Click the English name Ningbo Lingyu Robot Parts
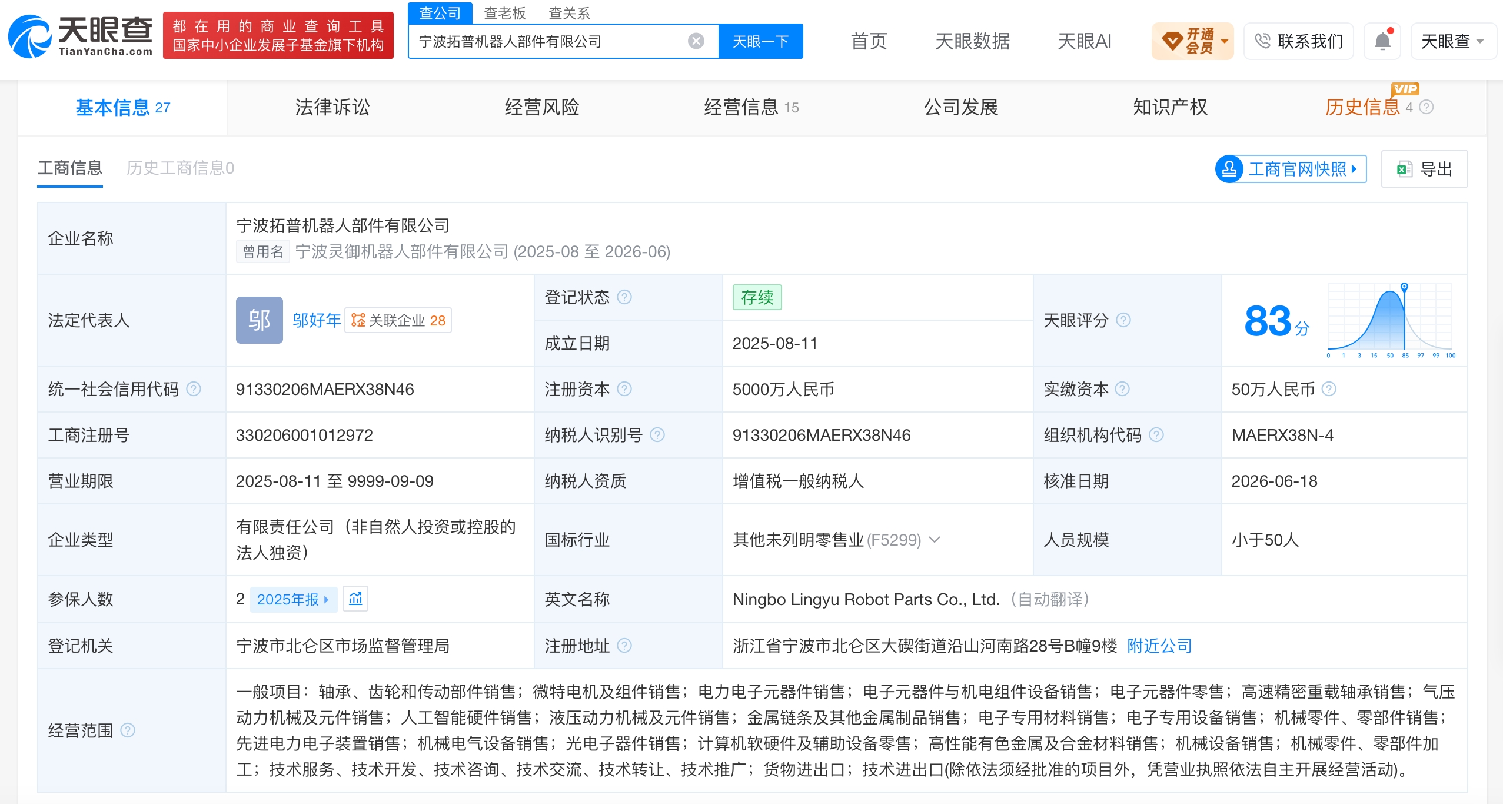Viewport: 1503px width, 804px height. pyautogui.click(x=866, y=599)
